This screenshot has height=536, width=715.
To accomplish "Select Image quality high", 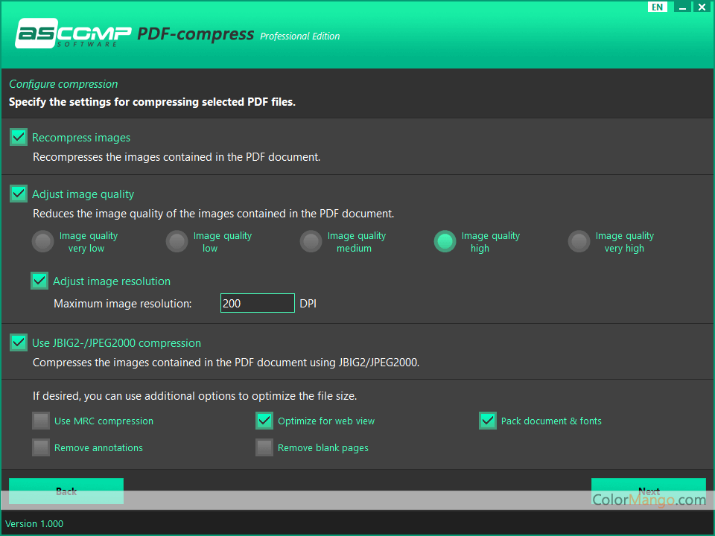I will [445, 241].
